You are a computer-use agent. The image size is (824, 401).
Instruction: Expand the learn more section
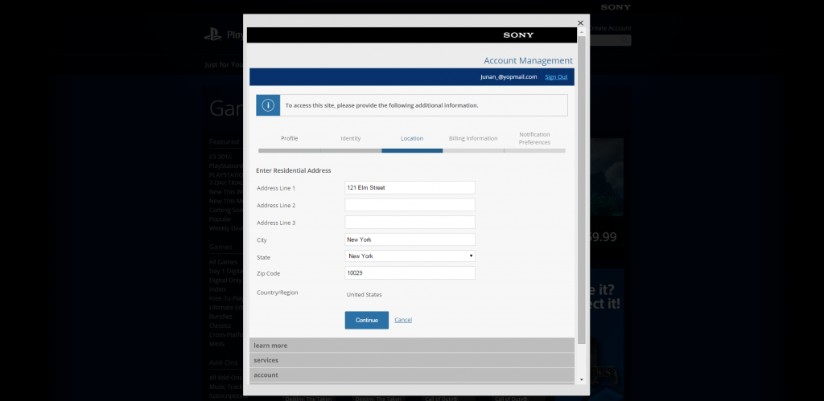coord(412,346)
